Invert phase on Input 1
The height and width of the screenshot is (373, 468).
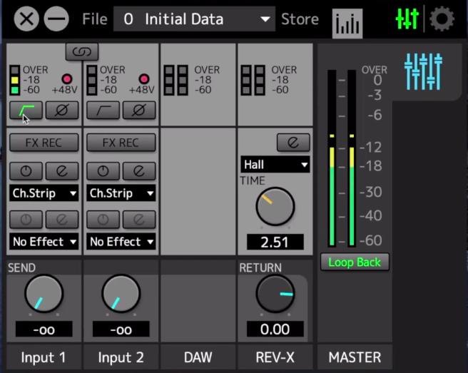click(x=62, y=110)
